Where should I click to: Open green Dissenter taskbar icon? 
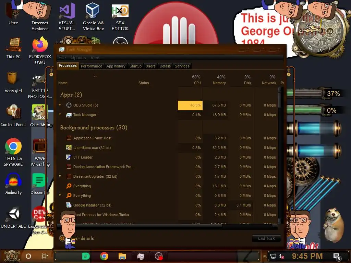(86, 256)
